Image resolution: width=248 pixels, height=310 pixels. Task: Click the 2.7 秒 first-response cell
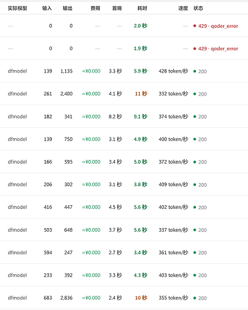(116, 252)
